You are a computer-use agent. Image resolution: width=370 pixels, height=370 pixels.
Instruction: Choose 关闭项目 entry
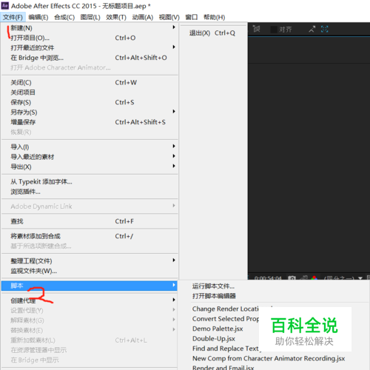tap(90, 92)
